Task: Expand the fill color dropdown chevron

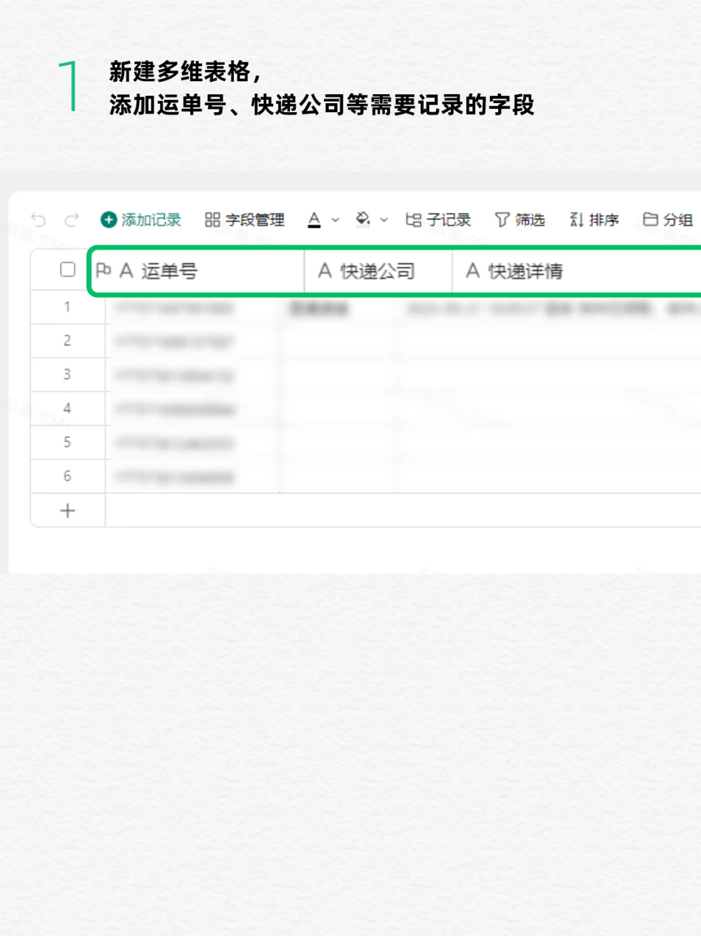Action: point(383,220)
